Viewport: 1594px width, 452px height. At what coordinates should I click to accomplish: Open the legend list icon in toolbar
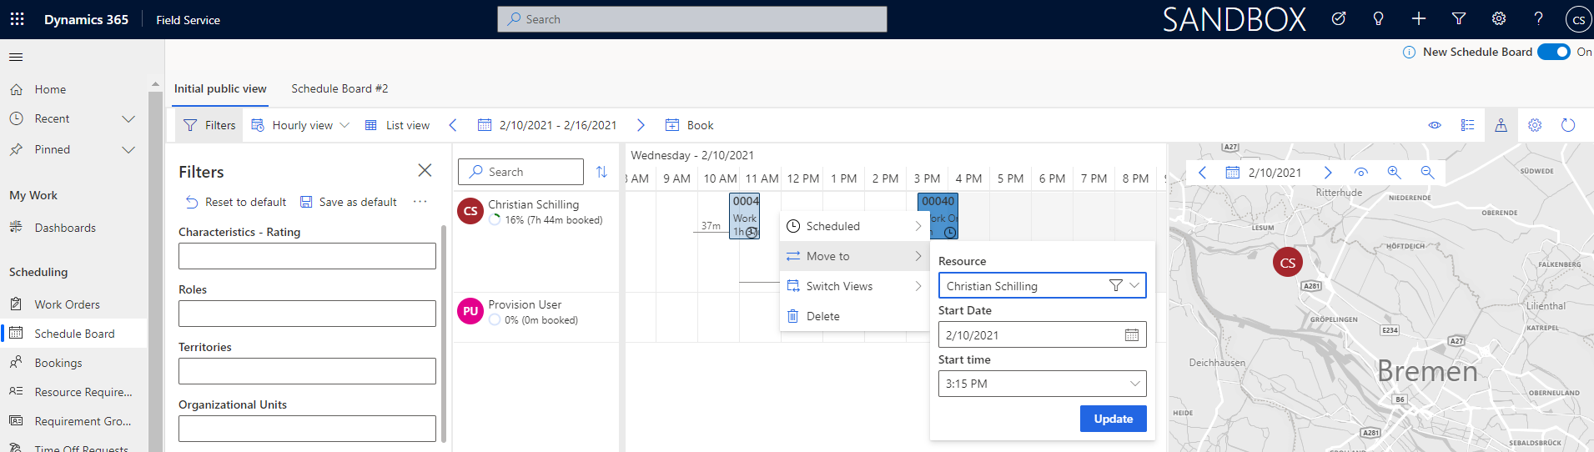click(x=1467, y=125)
